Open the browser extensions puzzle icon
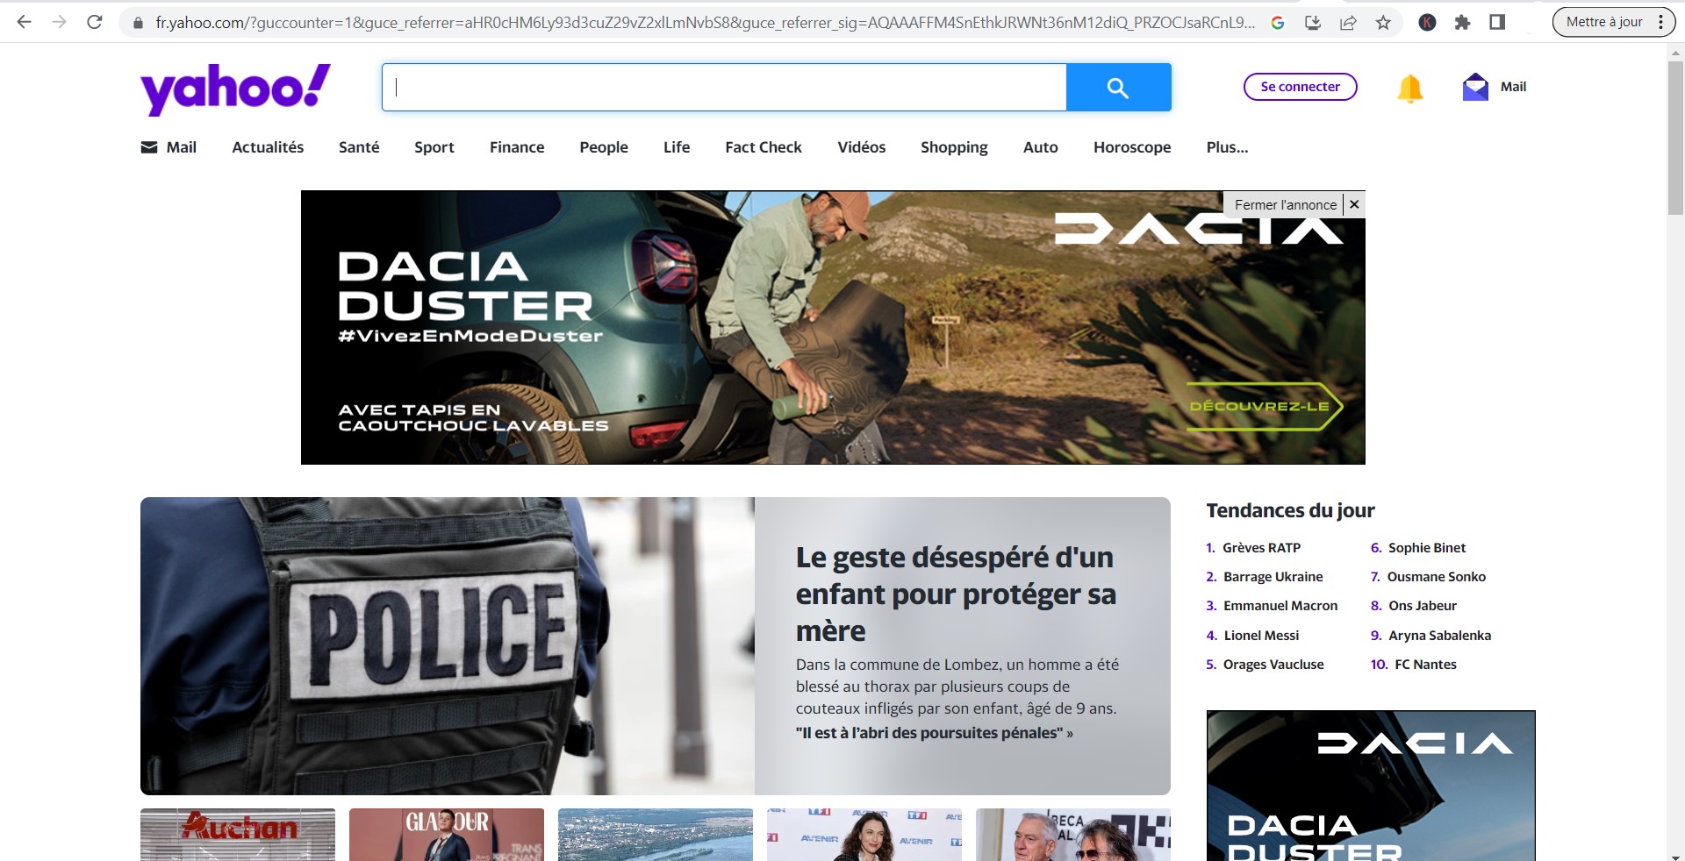 coord(1462,23)
